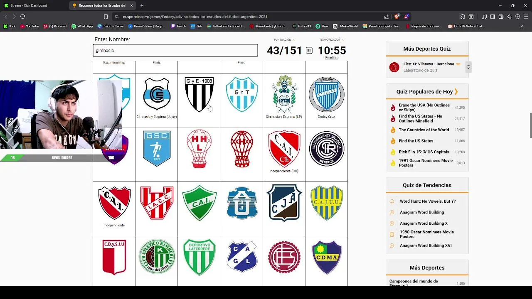Open the Brave Shields lion icon
Screen dimensions: 532x299
click(x=397, y=17)
